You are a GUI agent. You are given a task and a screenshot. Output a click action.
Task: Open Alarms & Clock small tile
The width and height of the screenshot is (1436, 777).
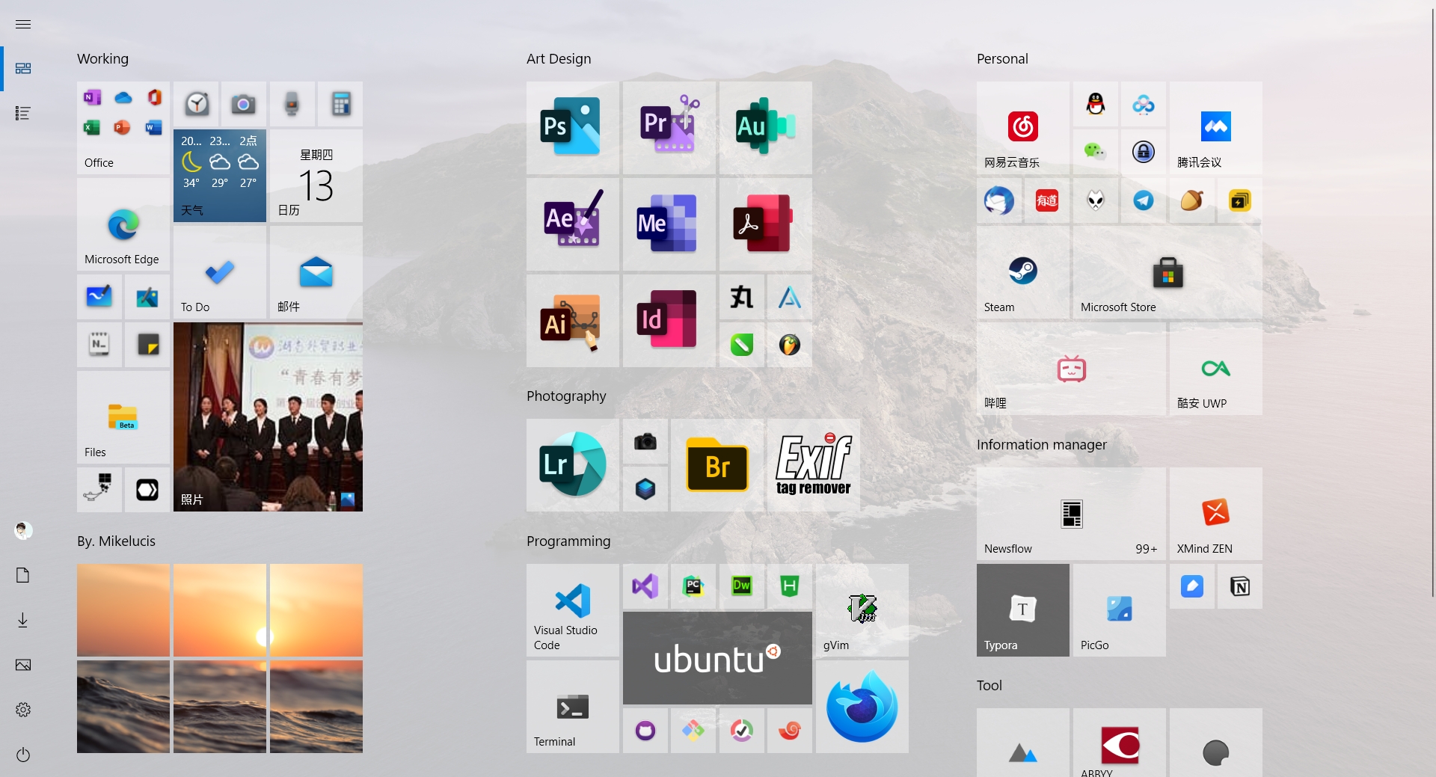point(196,104)
